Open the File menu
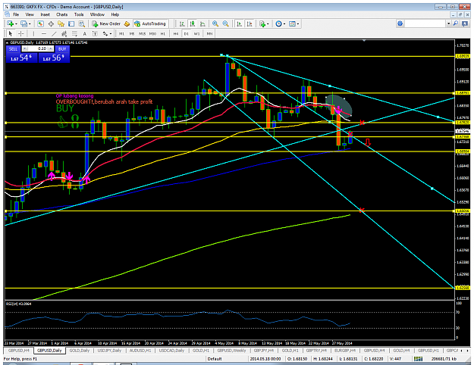474x365 pixels. (16, 14)
